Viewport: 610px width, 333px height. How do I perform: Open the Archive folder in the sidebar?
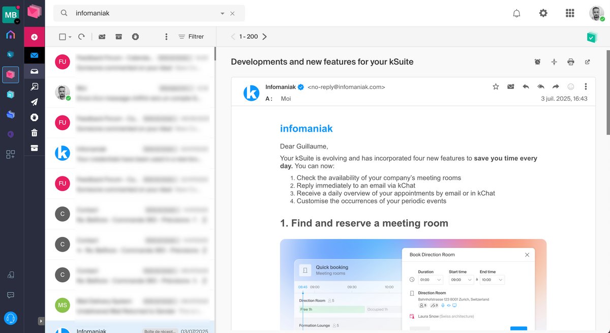34,148
